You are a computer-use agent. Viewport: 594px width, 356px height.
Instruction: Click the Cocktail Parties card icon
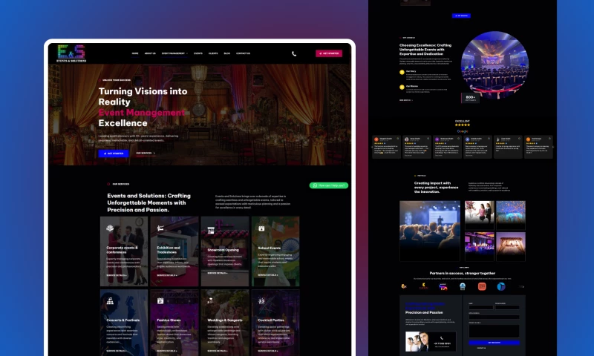[261, 301]
